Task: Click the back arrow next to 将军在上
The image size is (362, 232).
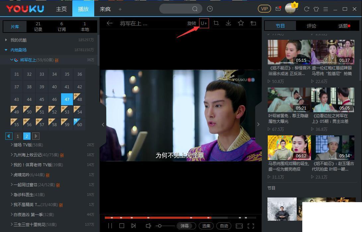Action: pyautogui.click(x=110, y=23)
